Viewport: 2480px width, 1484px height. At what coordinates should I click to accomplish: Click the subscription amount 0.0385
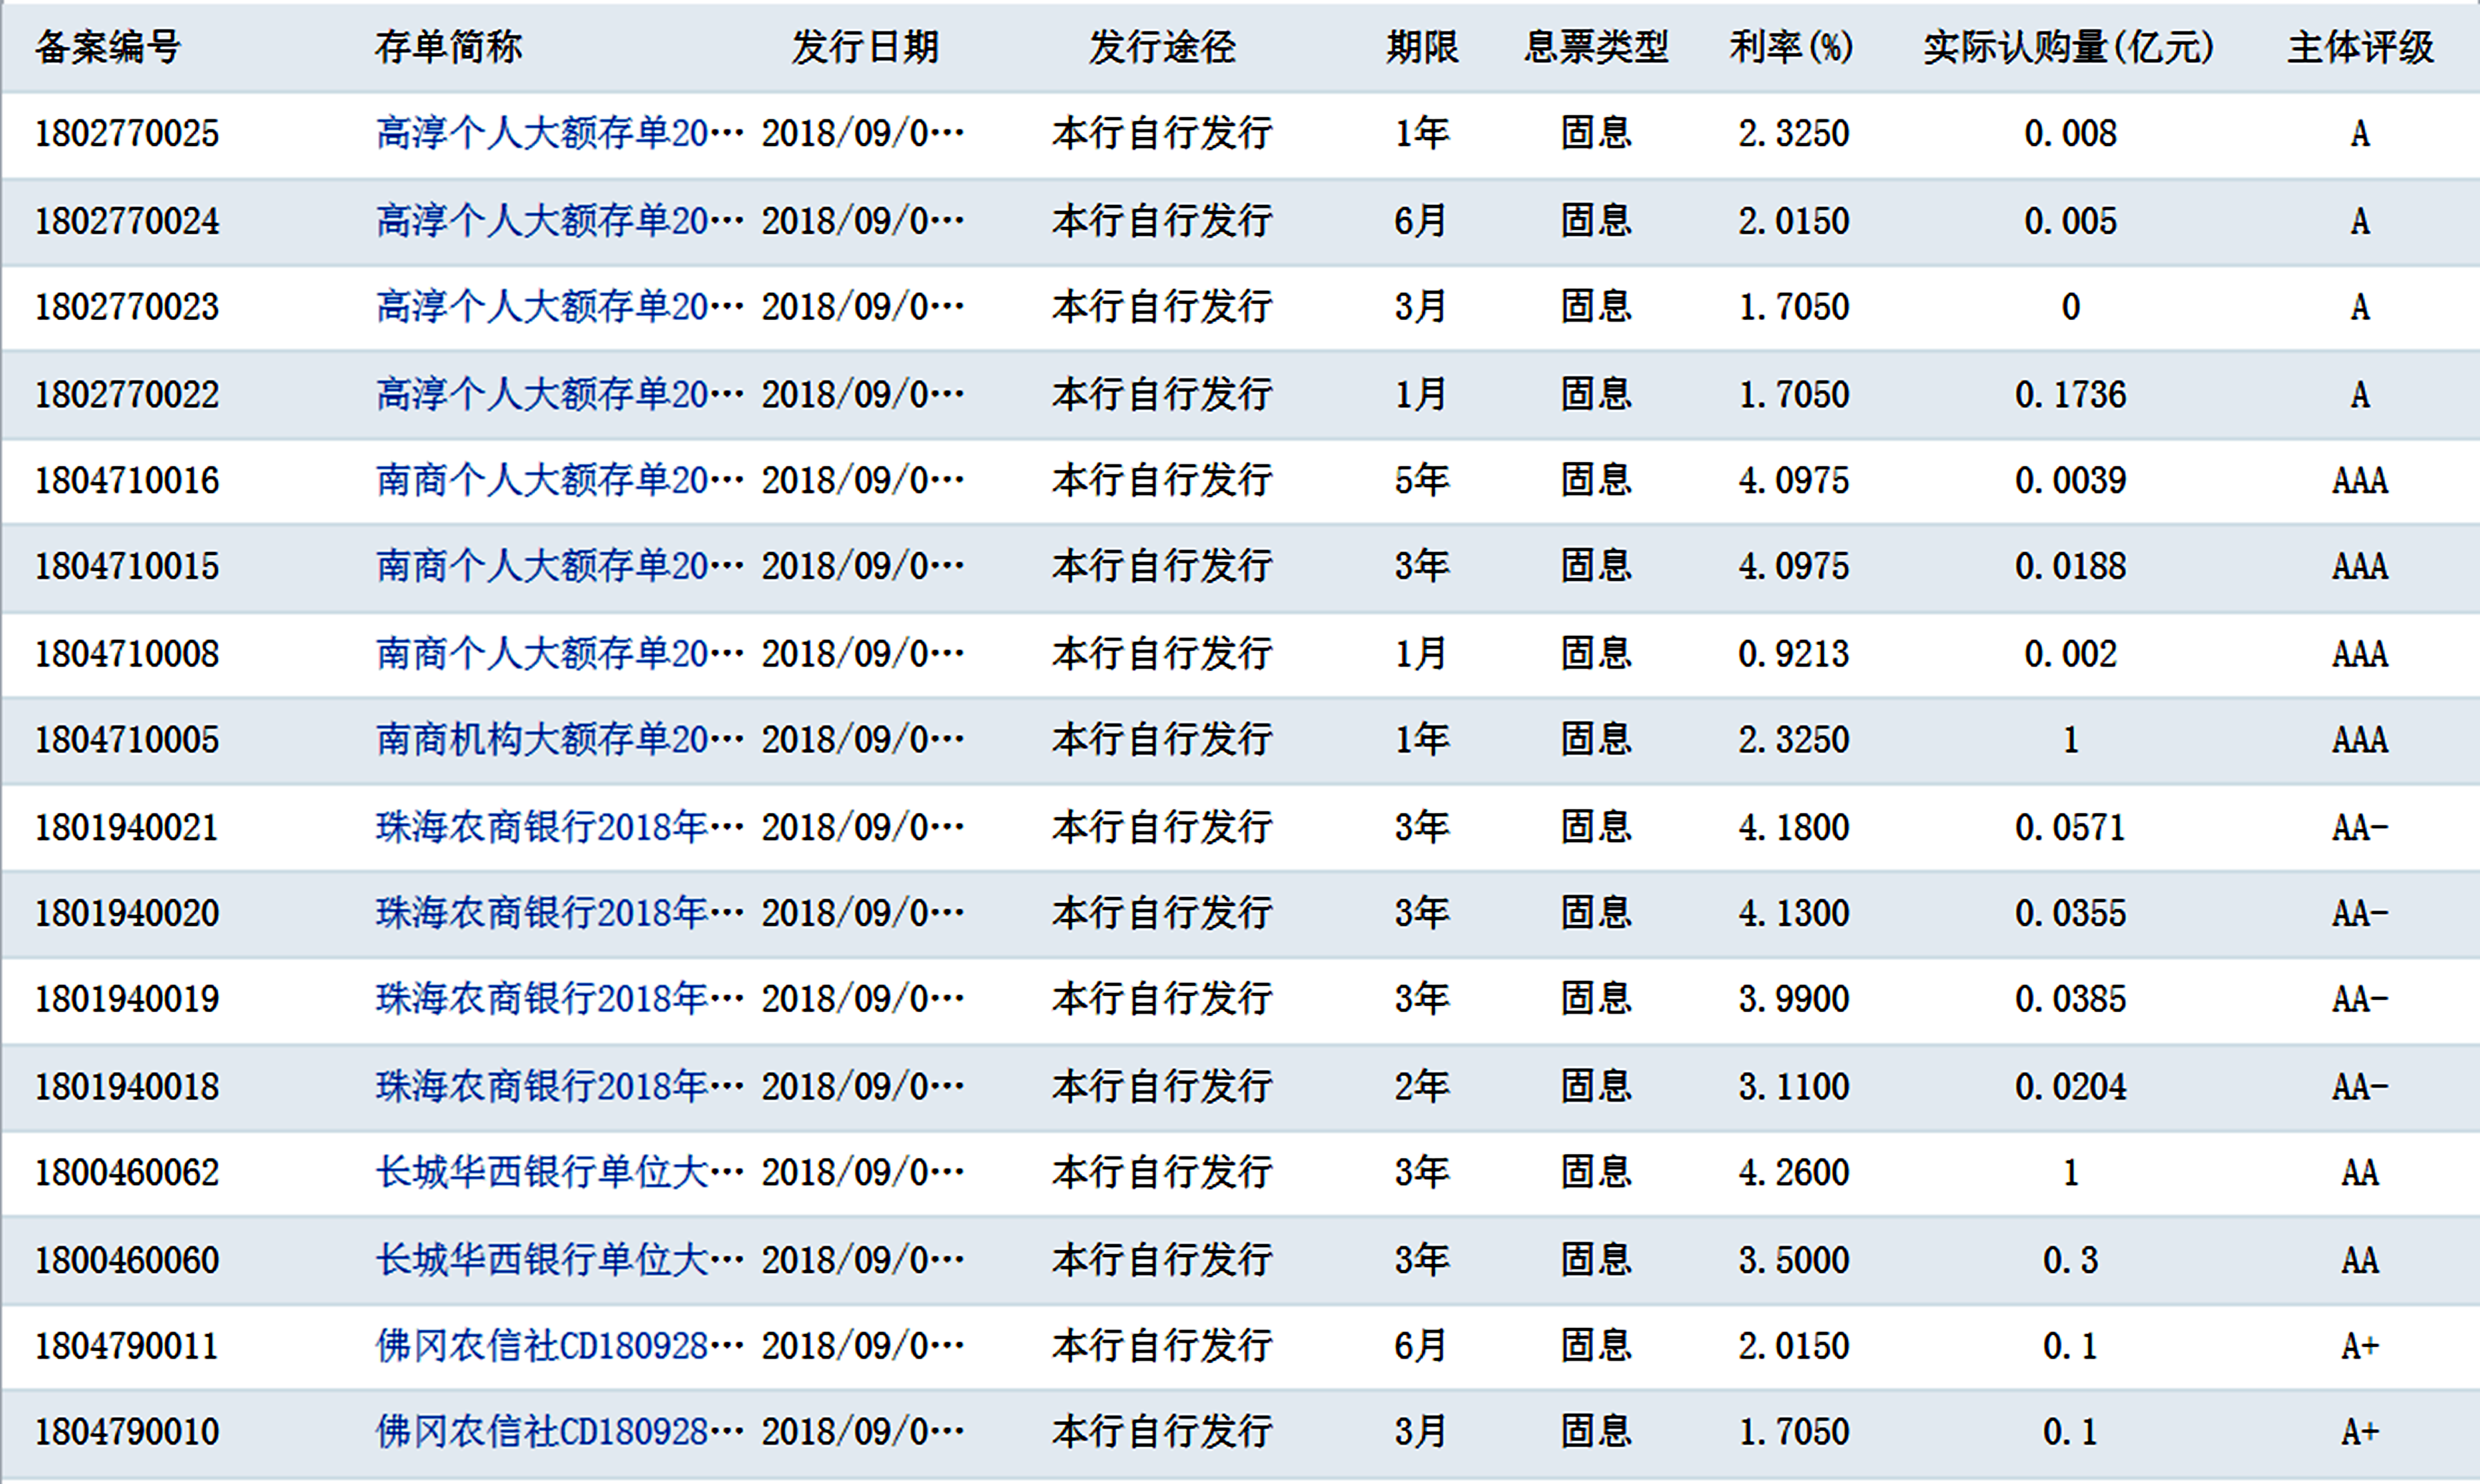tap(2071, 999)
